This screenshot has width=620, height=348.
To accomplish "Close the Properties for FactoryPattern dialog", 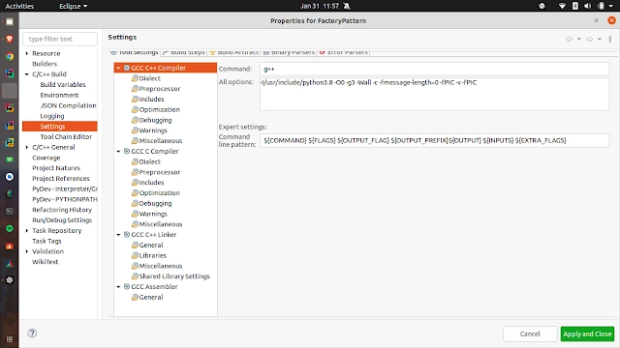I will [x=611, y=20].
